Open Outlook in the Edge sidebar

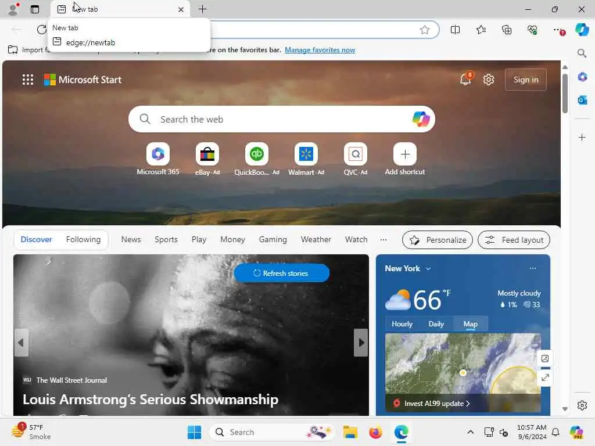[x=582, y=100]
